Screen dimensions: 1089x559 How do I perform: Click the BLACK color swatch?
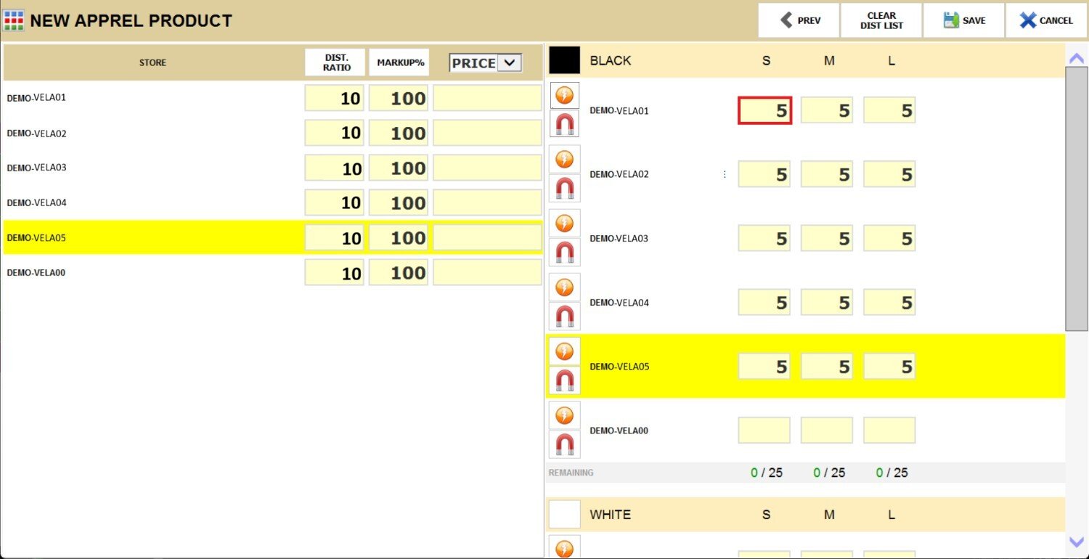(564, 60)
